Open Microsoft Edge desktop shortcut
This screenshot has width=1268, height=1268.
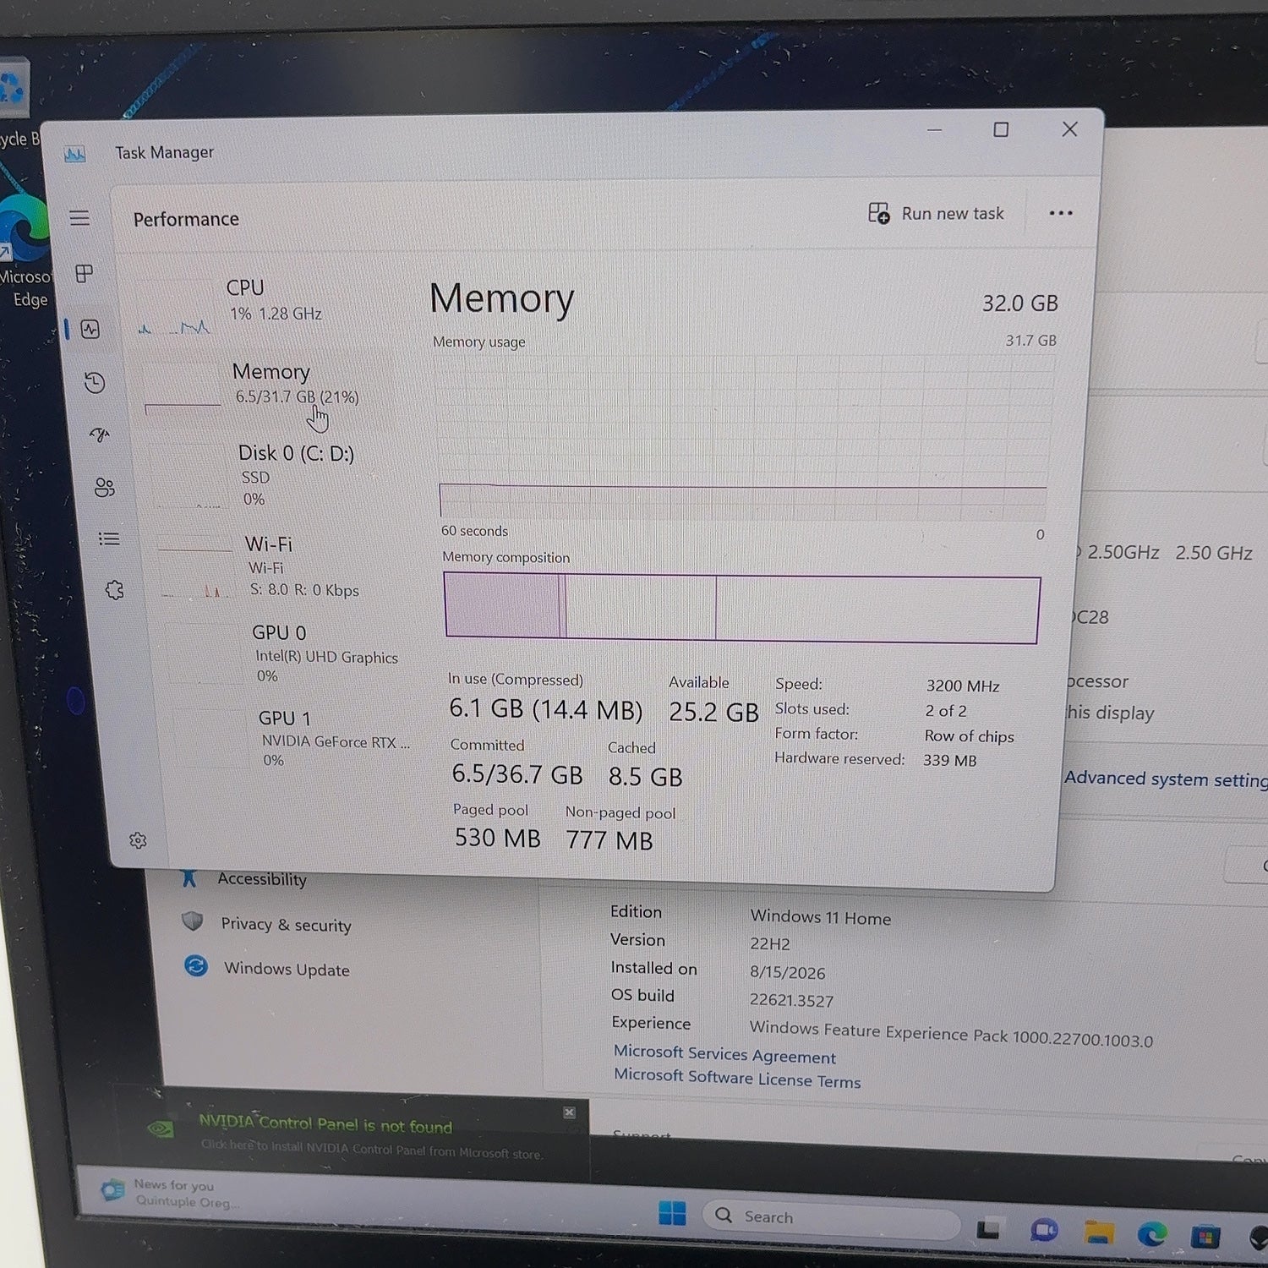click(25, 249)
